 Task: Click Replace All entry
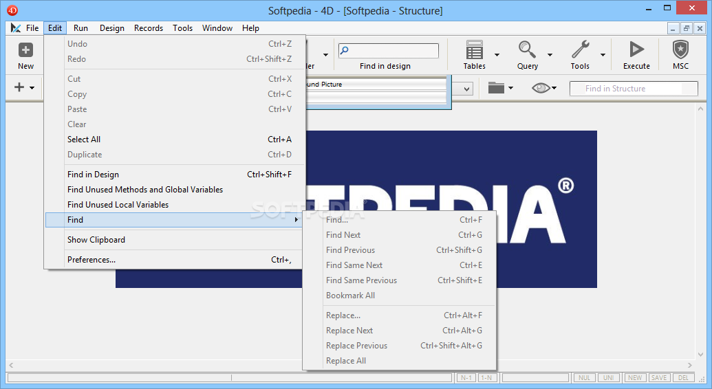coord(400,361)
